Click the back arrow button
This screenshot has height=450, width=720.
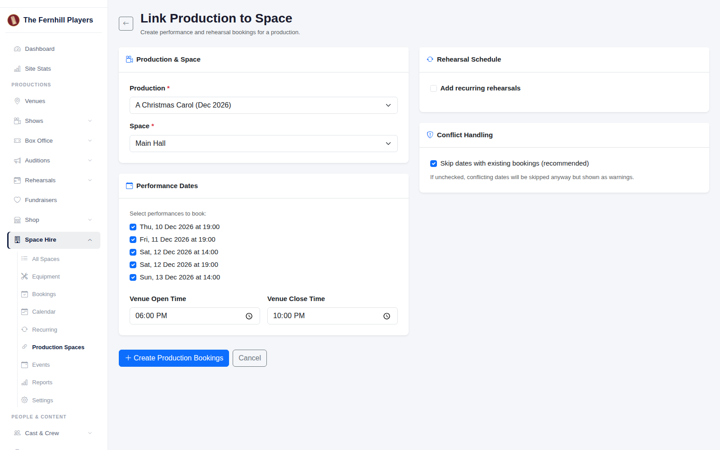[x=126, y=23]
